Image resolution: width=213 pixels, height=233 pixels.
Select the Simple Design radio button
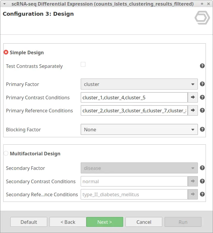pos(6,52)
